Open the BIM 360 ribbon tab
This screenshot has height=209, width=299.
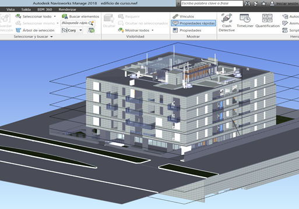coord(45,9)
